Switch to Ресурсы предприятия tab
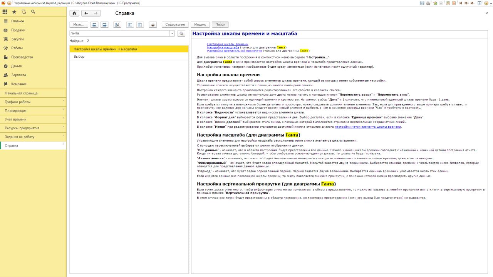The height and width of the screenshot is (277, 493). [x=33, y=128]
